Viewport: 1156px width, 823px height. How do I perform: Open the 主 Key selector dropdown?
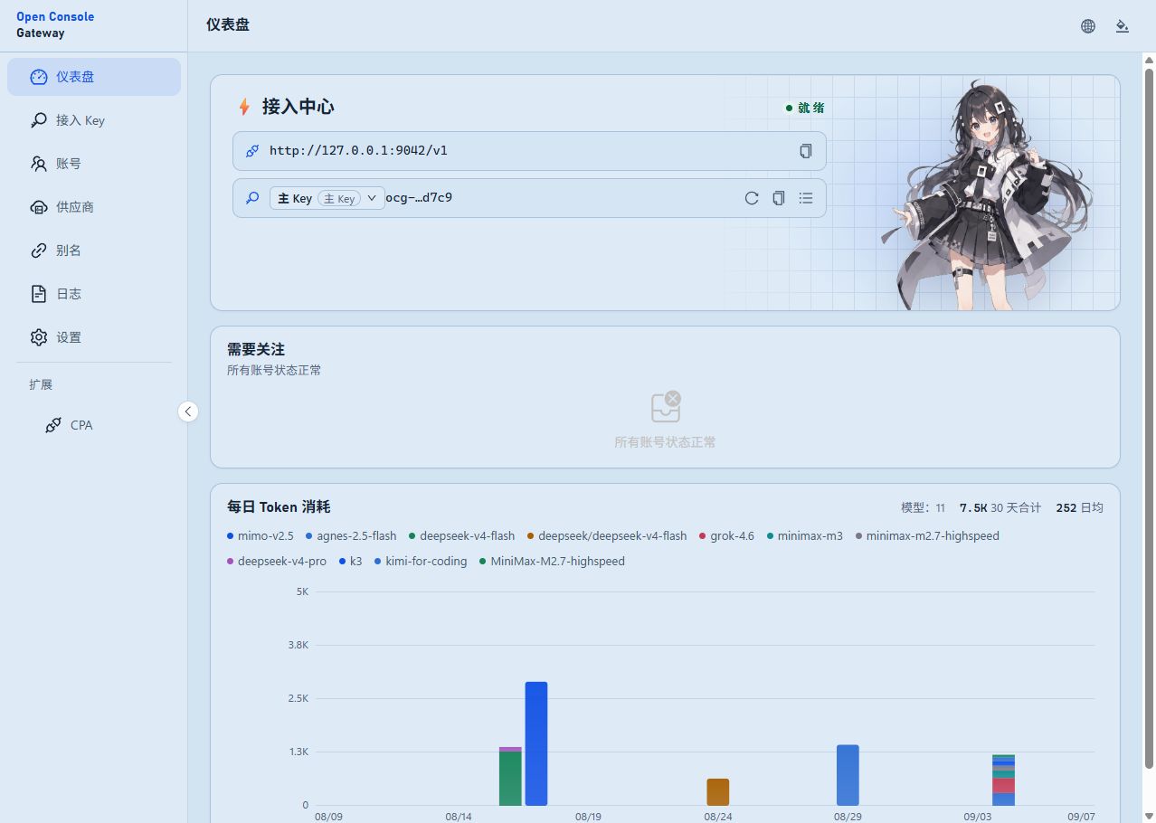(327, 198)
